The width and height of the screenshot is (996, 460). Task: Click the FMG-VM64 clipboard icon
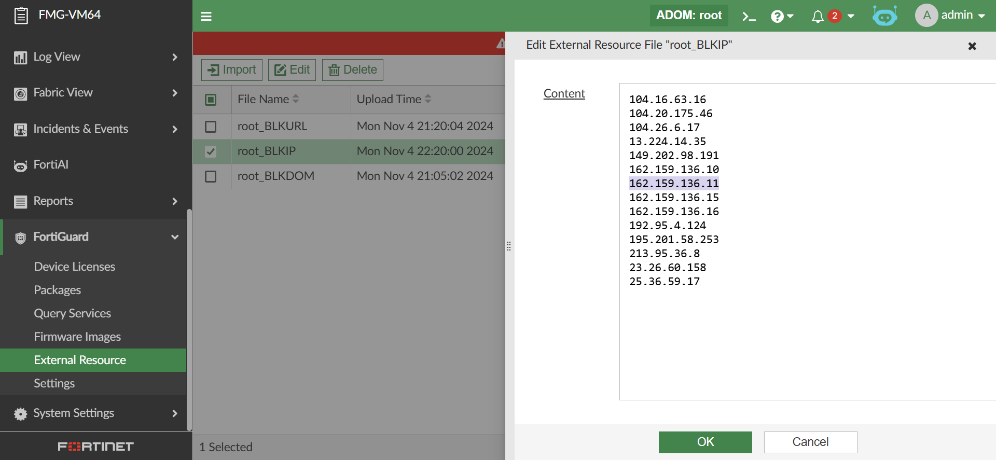point(21,16)
